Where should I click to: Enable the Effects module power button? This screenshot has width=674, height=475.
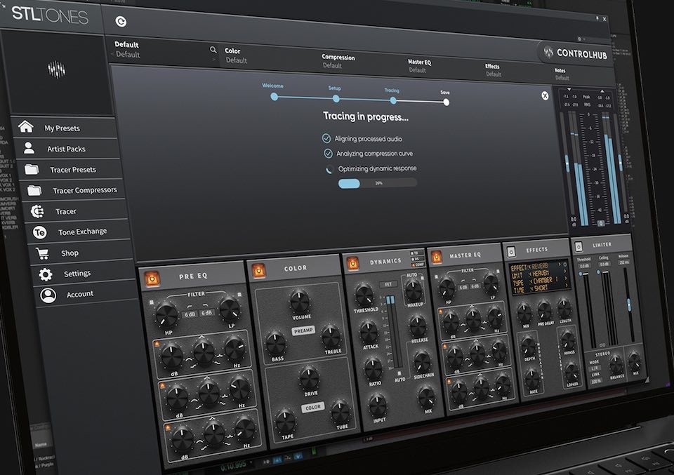(510, 251)
